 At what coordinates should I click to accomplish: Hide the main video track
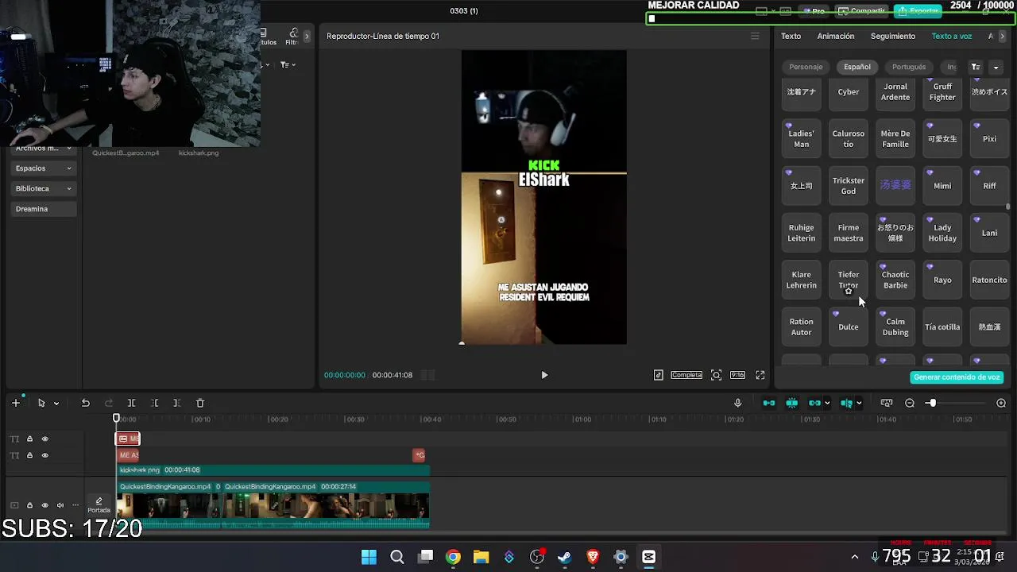pyautogui.click(x=44, y=505)
